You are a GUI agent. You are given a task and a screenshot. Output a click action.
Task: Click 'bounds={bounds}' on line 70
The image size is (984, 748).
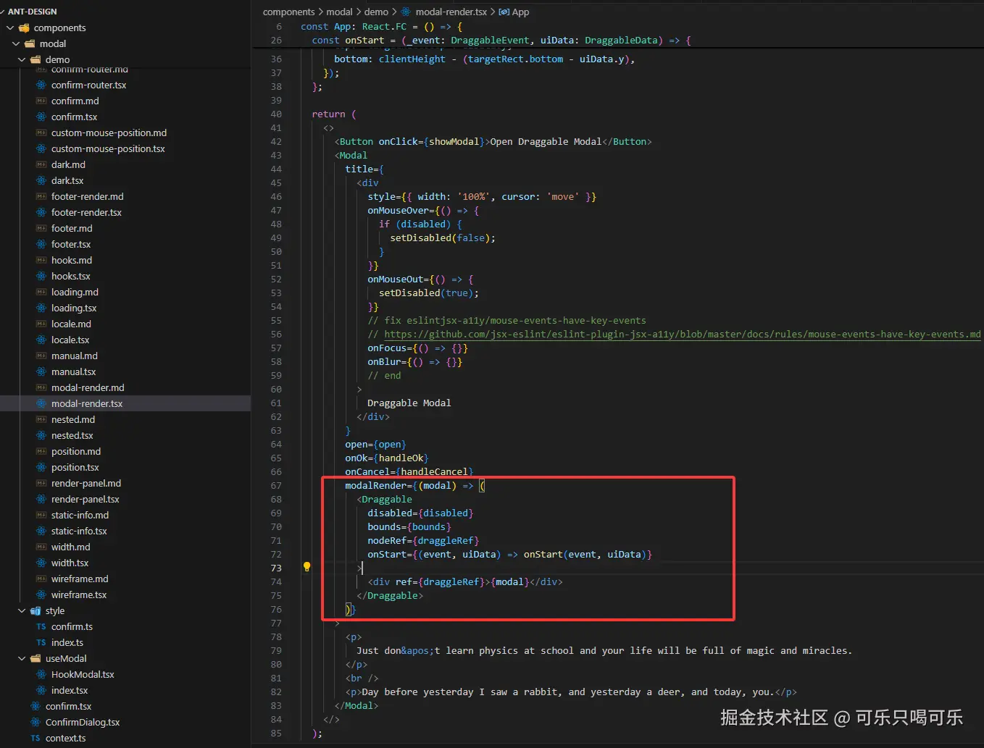click(x=409, y=526)
